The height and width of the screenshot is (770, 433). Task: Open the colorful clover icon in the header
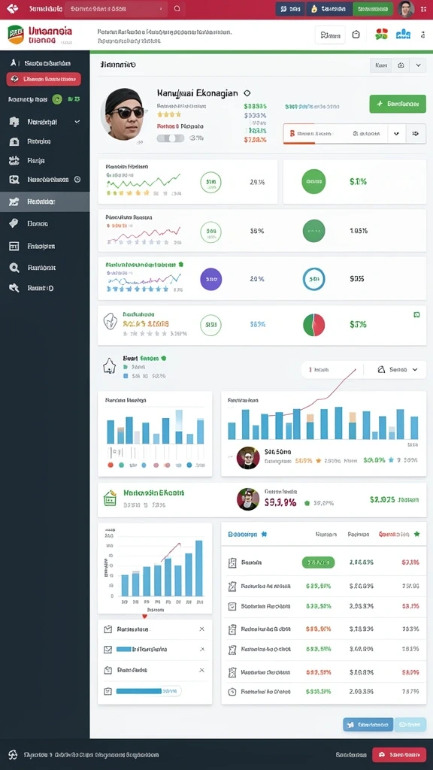click(381, 35)
